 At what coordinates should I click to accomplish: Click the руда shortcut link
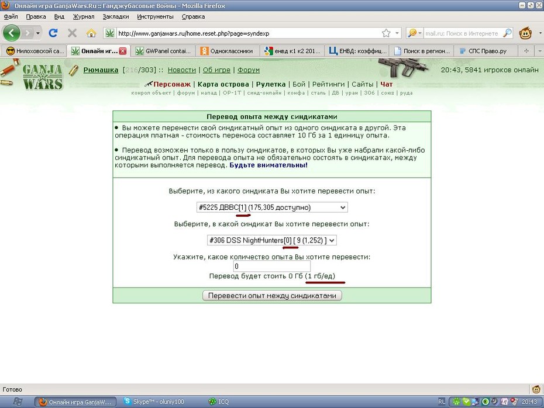pos(407,93)
